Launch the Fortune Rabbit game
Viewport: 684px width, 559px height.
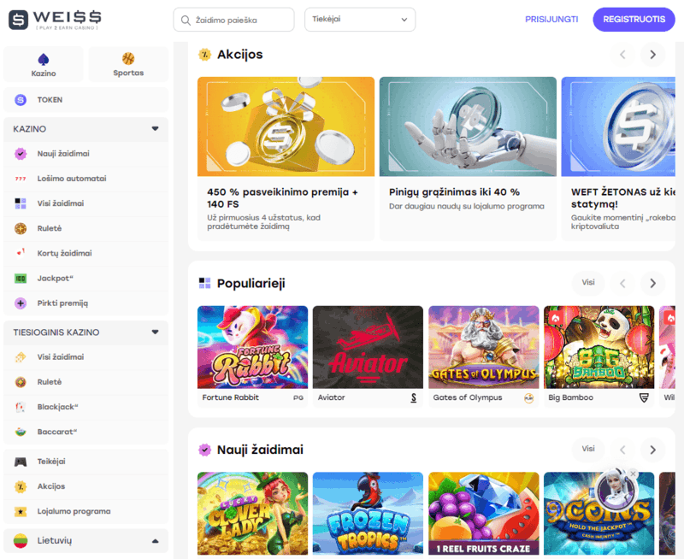coord(252,356)
